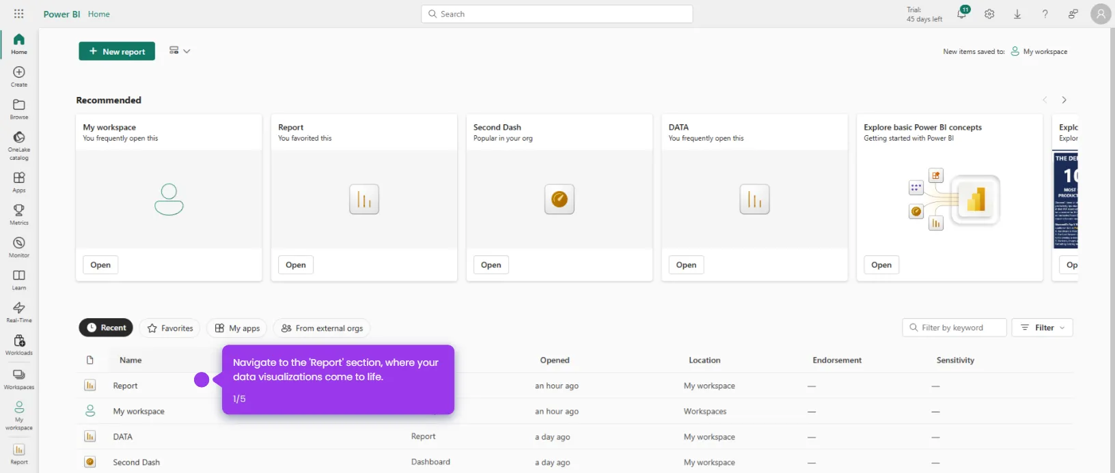Open Second Dash row in recent list

pos(137,462)
